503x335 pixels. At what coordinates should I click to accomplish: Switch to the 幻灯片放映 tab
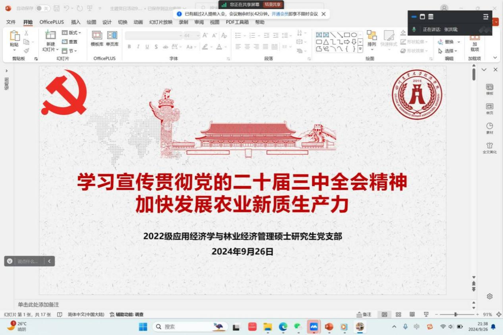(x=161, y=22)
